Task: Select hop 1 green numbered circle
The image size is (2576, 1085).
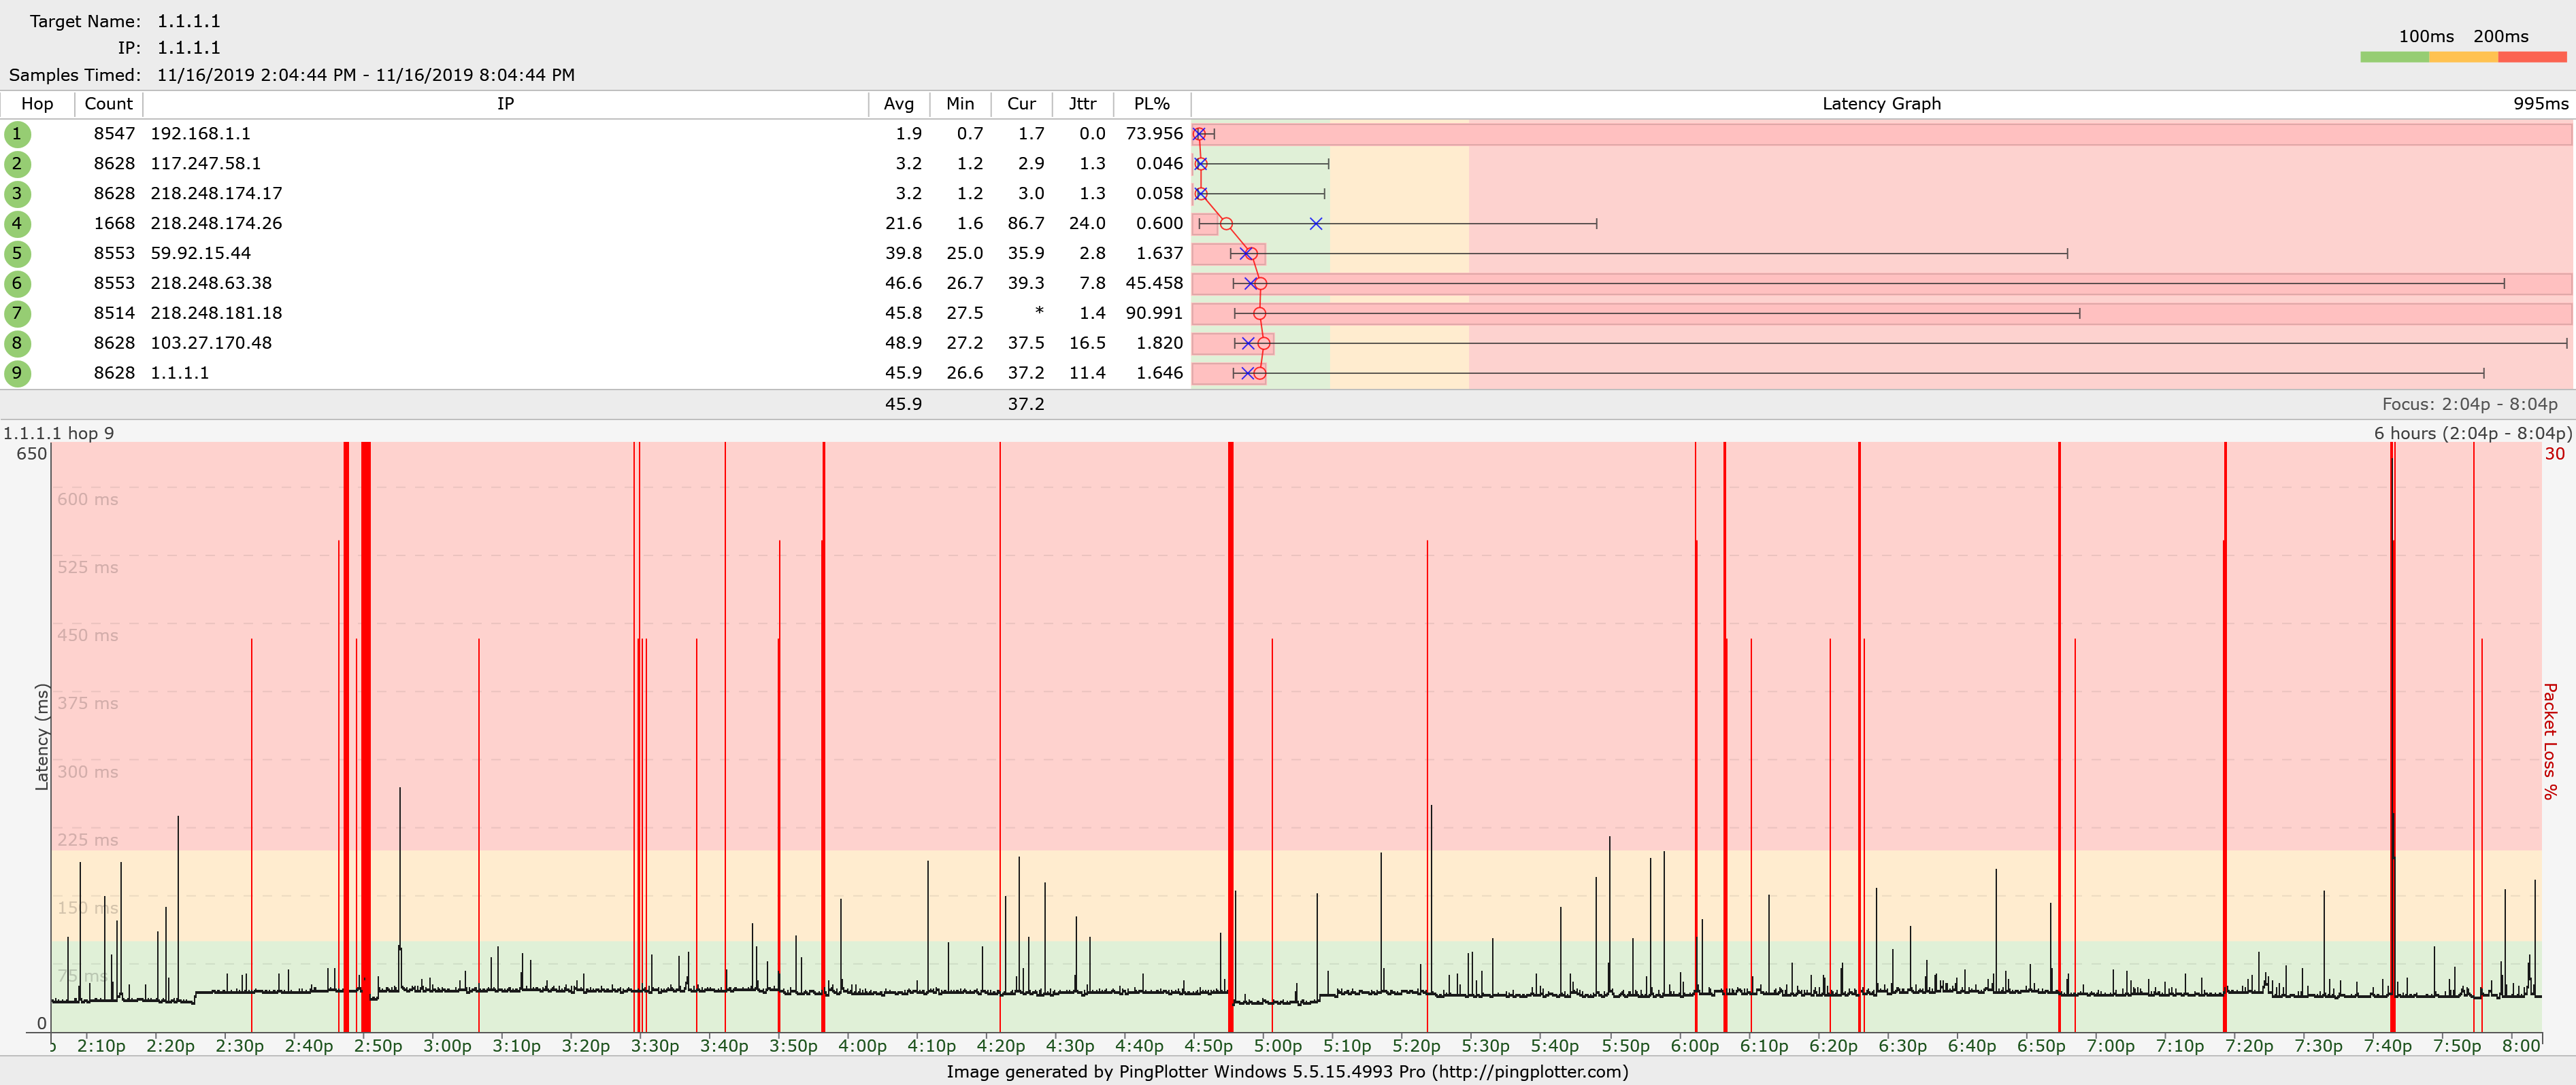Action: [x=17, y=133]
